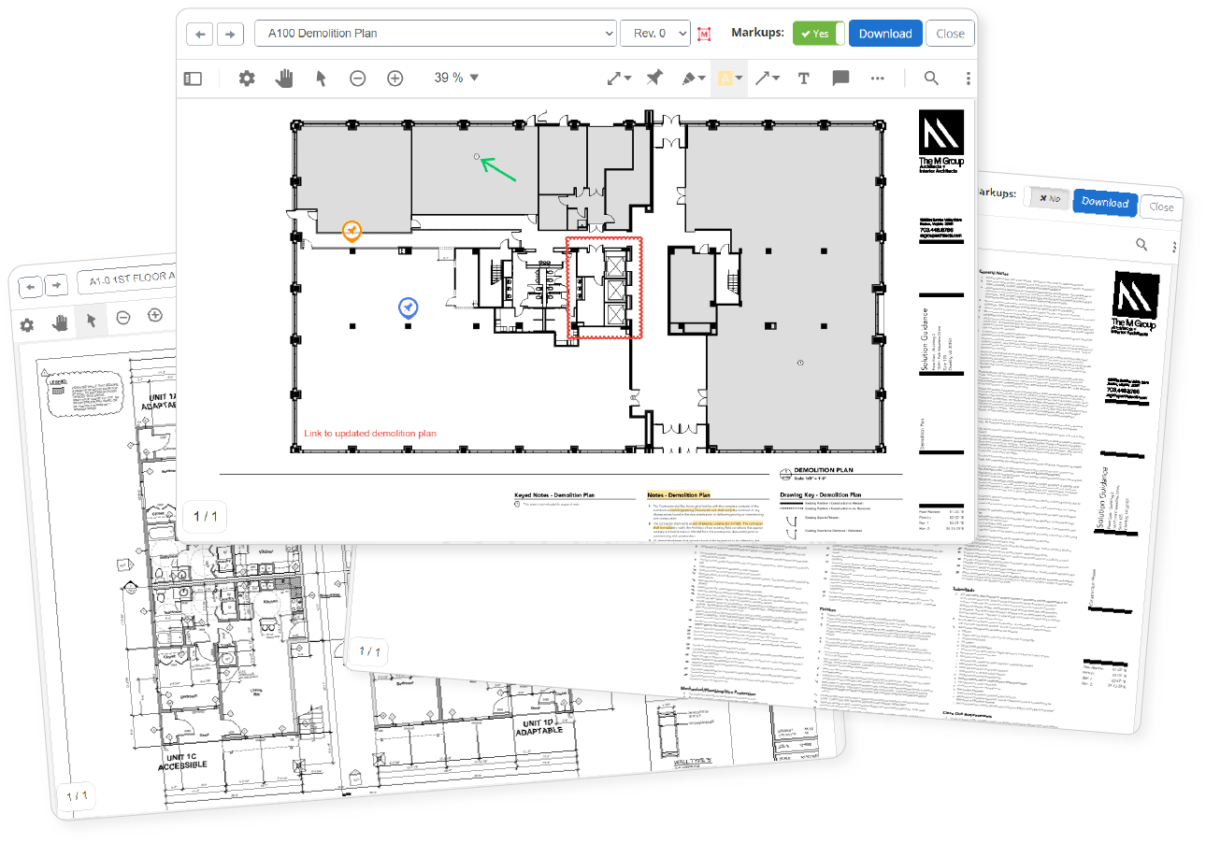Click the orange pin marker on the plan
Viewport: 1206px width, 843px height.
[352, 230]
